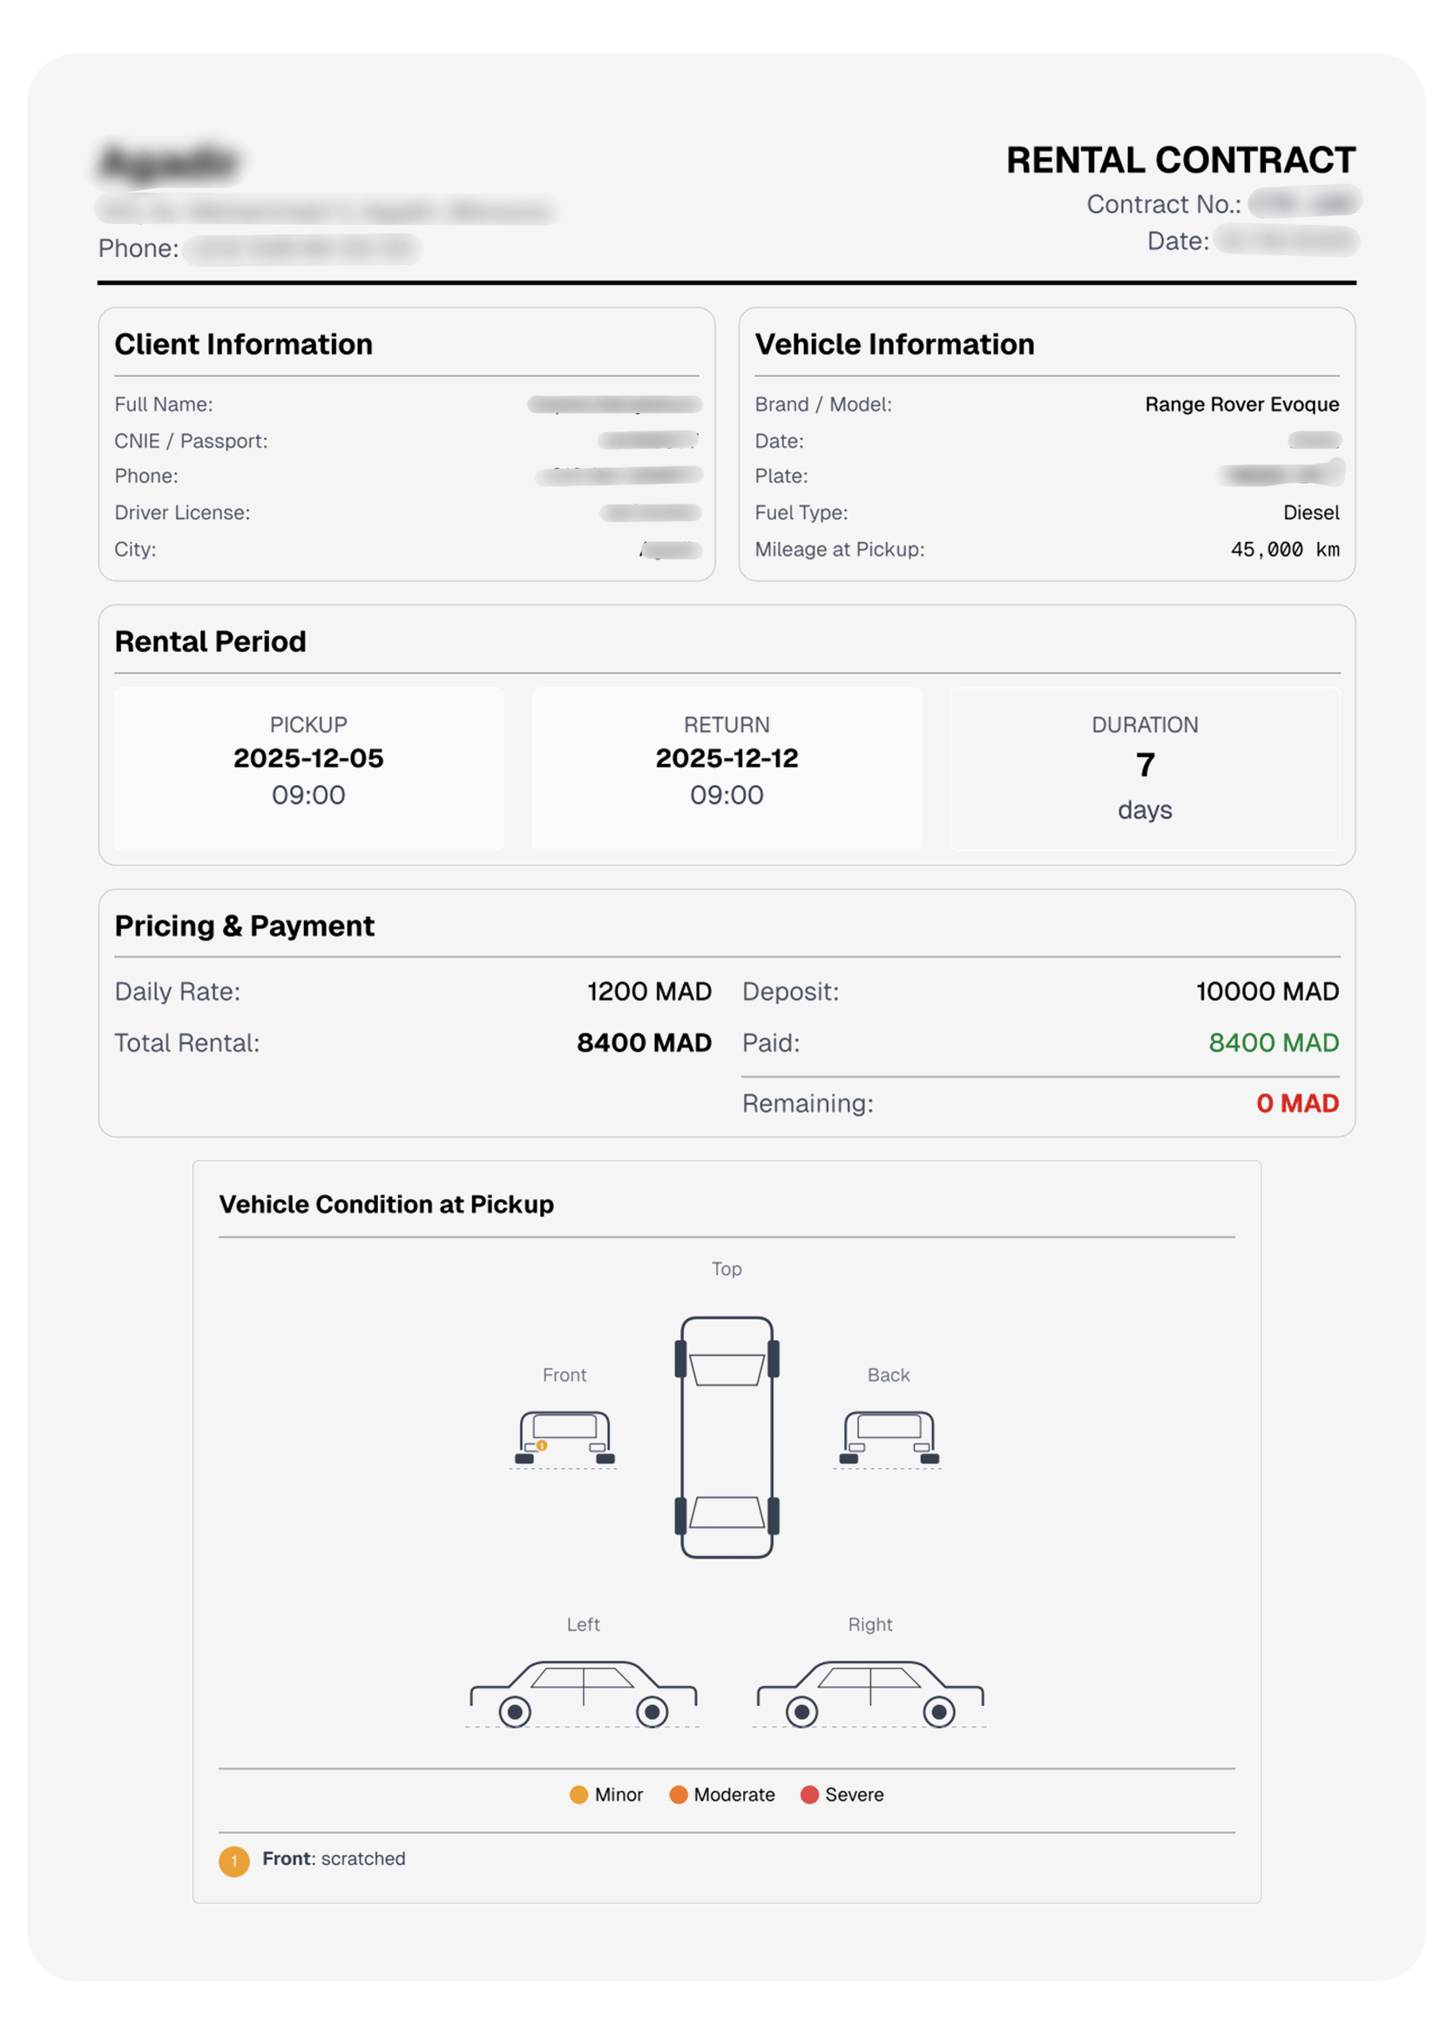Click the back view car diagram
This screenshot has width=1453, height=2043.
[x=888, y=1438]
